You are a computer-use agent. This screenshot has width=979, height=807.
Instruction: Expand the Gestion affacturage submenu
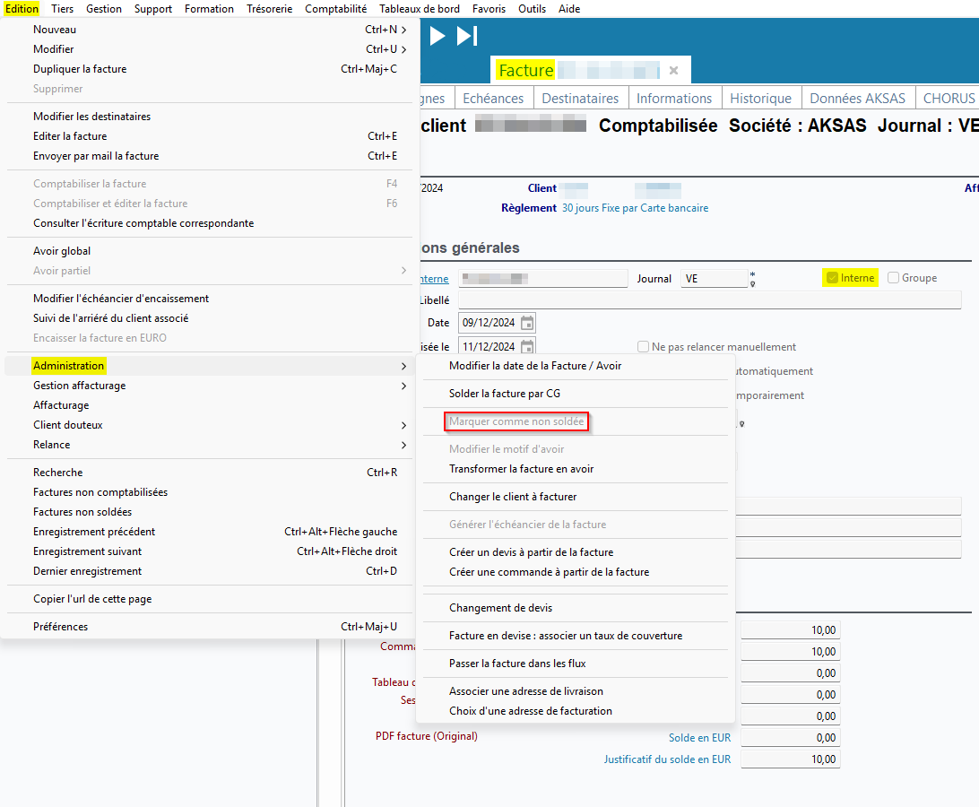click(x=79, y=386)
